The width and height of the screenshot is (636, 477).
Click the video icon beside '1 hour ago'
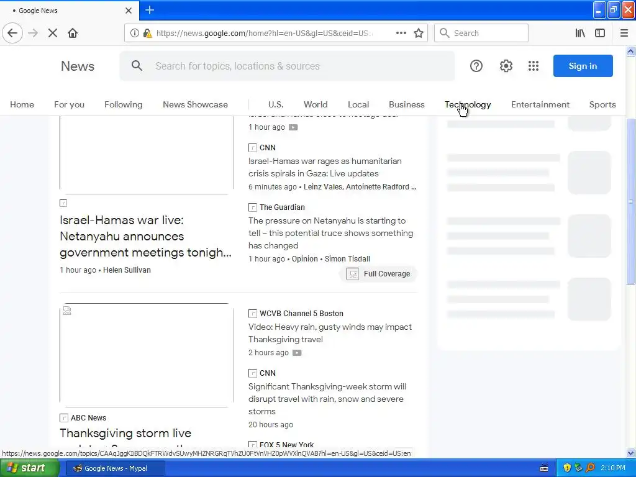tap(293, 127)
